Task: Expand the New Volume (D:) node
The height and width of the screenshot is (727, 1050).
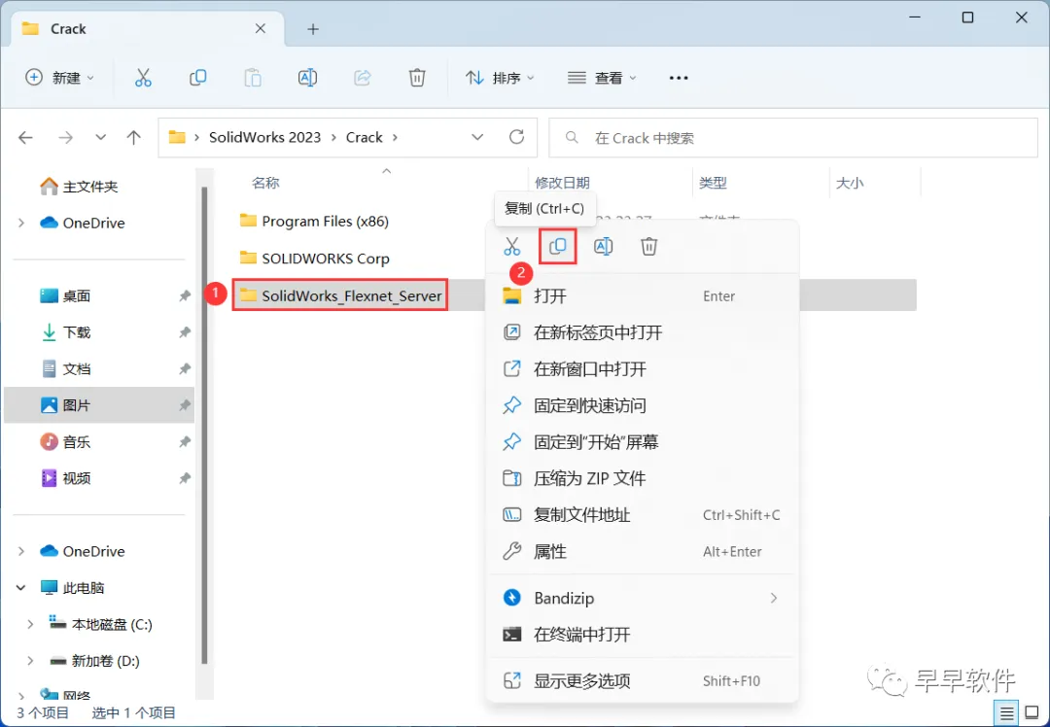Action: pos(30,661)
